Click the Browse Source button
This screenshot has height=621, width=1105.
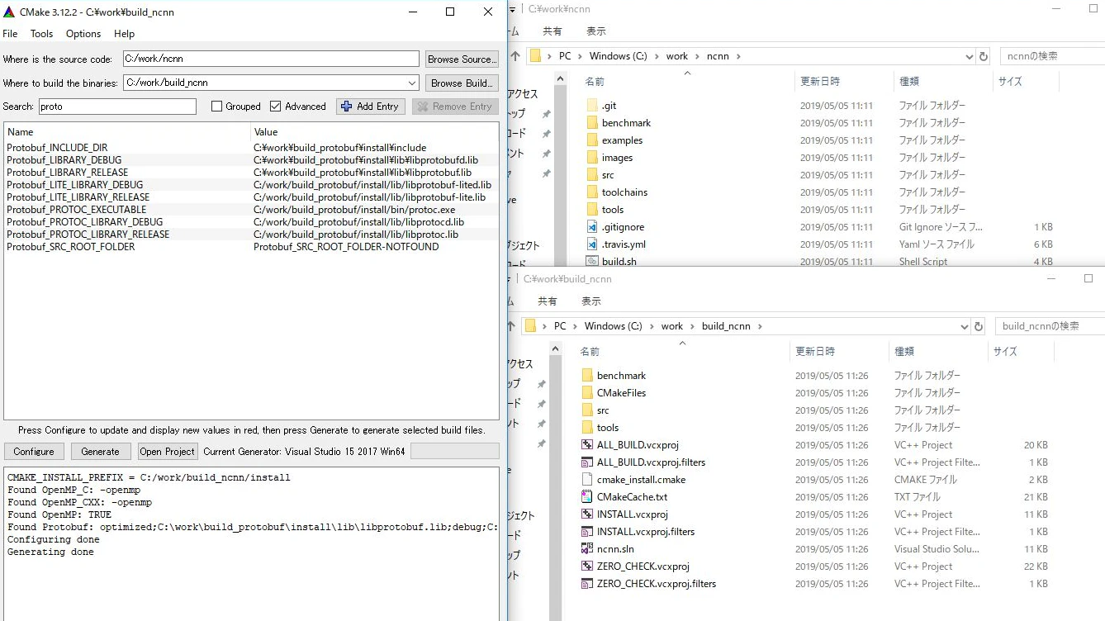coord(462,59)
